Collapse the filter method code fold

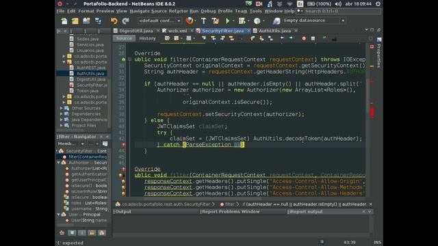129,59
